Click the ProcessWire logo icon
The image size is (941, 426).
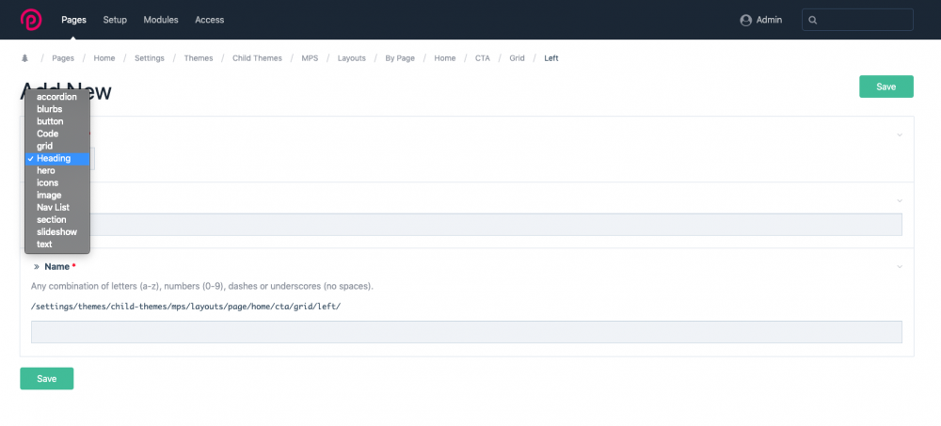click(31, 20)
